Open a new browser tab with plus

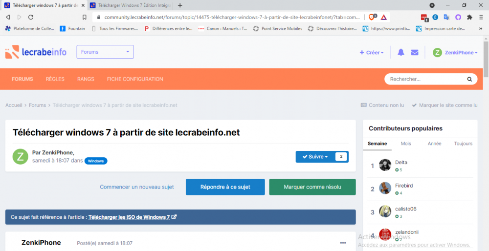[180, 5]
